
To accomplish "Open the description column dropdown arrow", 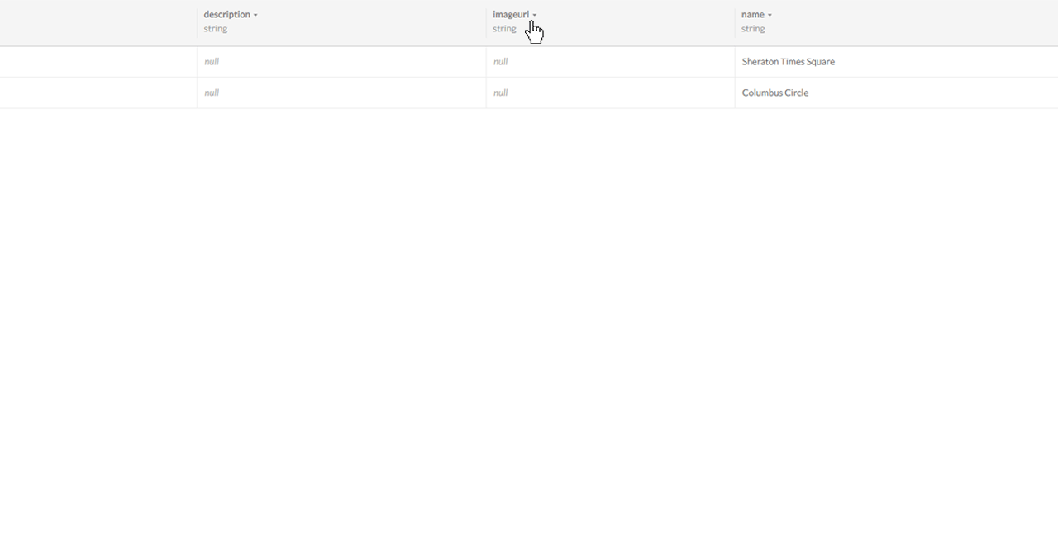I will coord(255,15).
